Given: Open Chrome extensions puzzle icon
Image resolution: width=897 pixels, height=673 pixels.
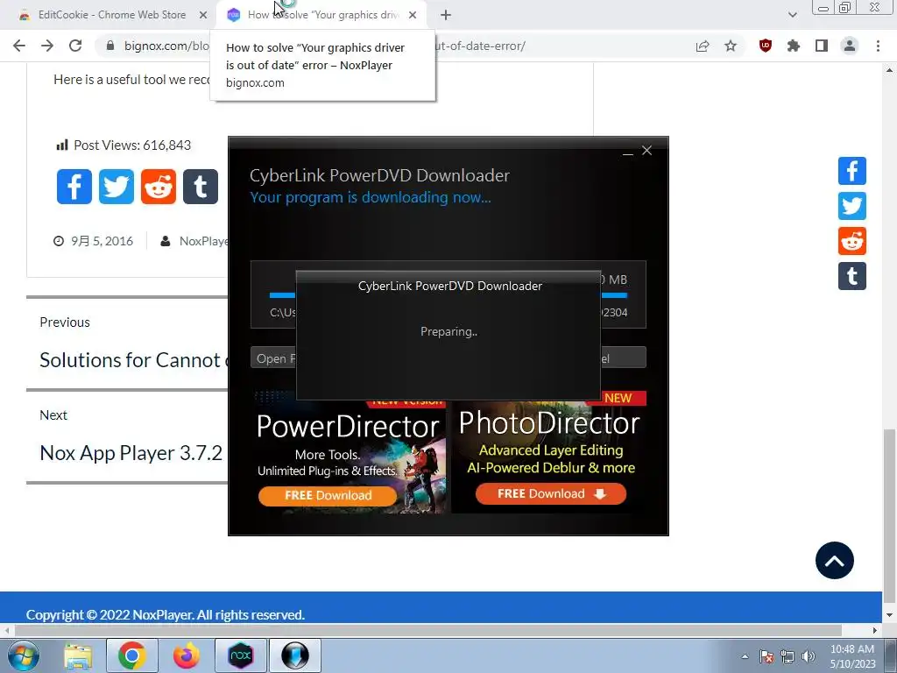Looking at the screenshot, I should click(x=793, y=46).
